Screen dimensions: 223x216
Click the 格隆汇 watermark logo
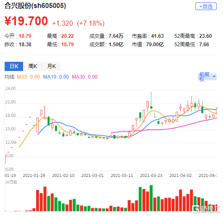(206, 209)
